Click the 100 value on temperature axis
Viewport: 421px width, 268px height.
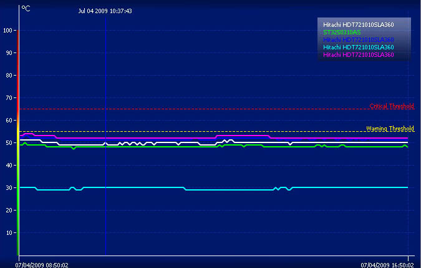pos(7,31)
